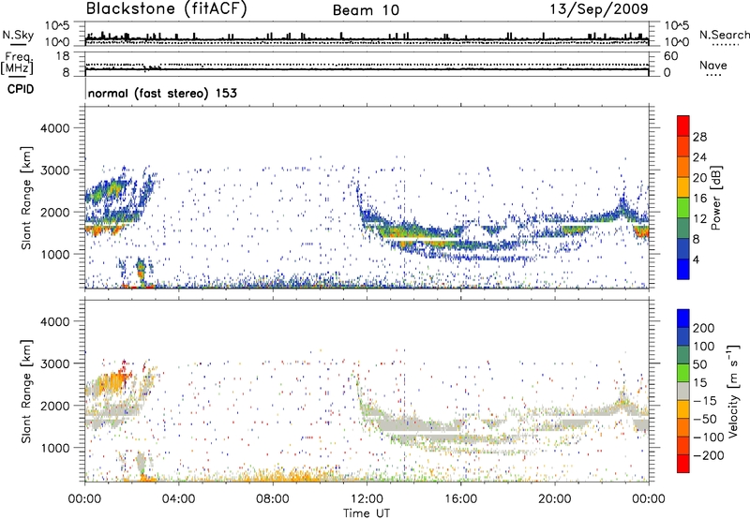Click the 'Nave' legend label
Screen dimensions: 750x519
713,66
